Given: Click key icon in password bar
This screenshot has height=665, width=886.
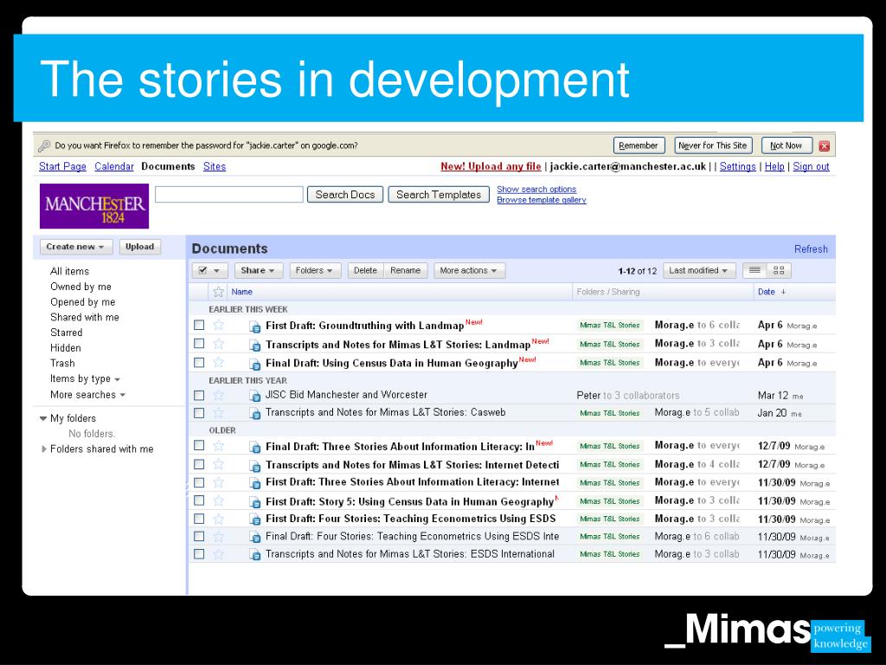Looking at the screenshot, I should (44, 145).
